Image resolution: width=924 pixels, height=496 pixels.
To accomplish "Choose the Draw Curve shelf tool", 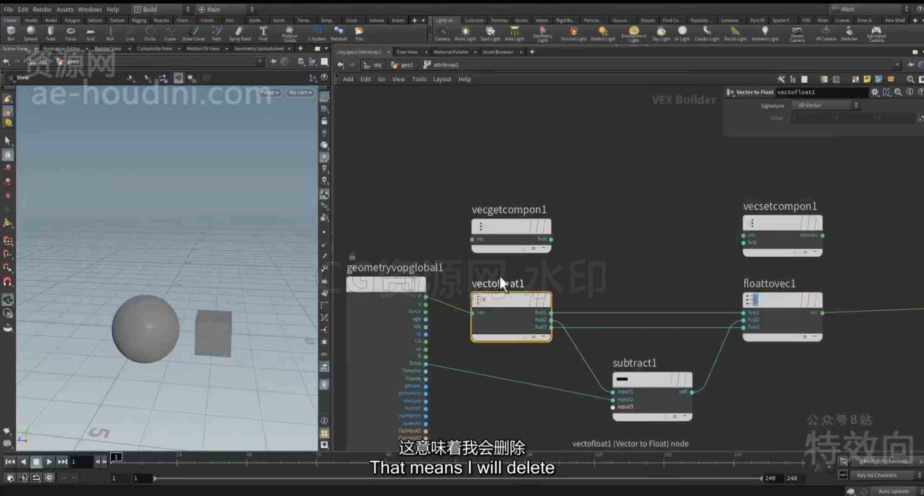I will [x=193, y=33].
